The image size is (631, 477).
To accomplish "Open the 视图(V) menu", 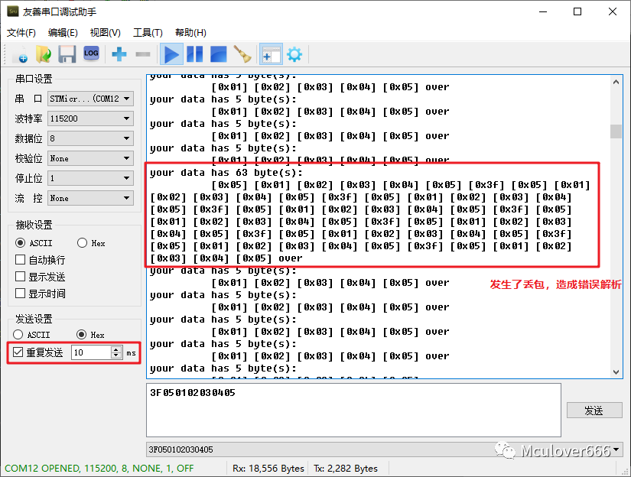I will [x=106, y=33].
